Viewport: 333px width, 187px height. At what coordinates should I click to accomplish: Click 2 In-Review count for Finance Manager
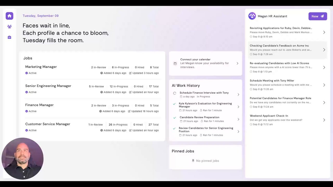[x=99, y=106]
